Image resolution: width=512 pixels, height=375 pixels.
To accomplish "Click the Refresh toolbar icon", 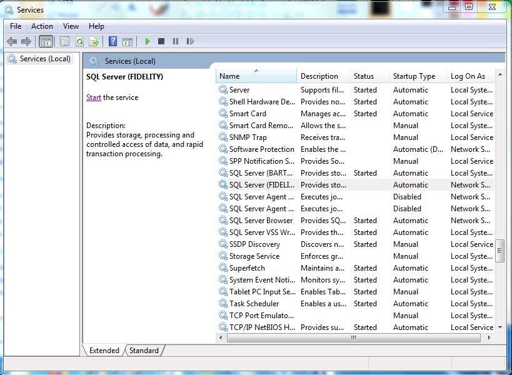I will pyautogui.click(x=79, y=41).
